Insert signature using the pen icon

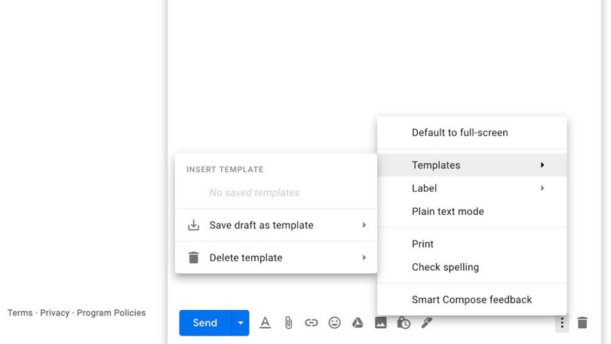[427, 323]
